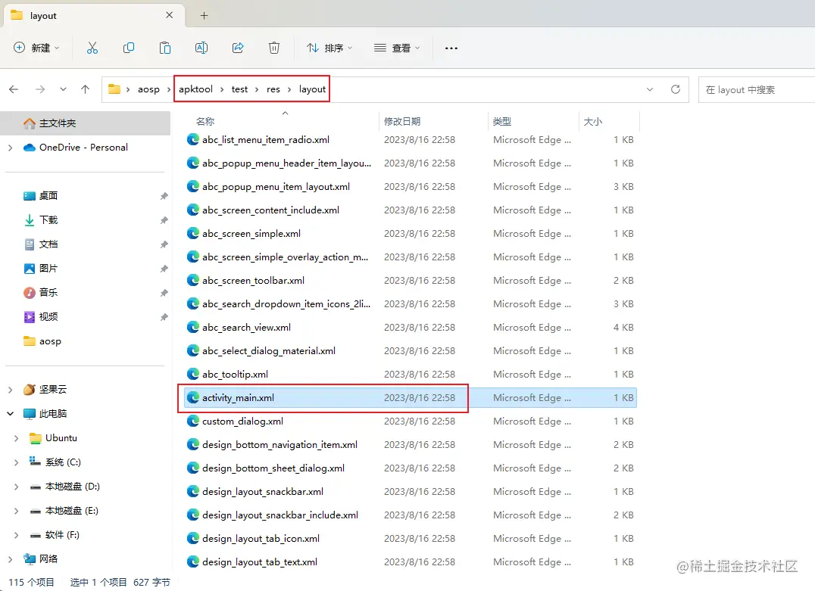This screenshot has width=815, height=591.
Task: Click the Paste clipboard icon
Action: click(165, 48)
